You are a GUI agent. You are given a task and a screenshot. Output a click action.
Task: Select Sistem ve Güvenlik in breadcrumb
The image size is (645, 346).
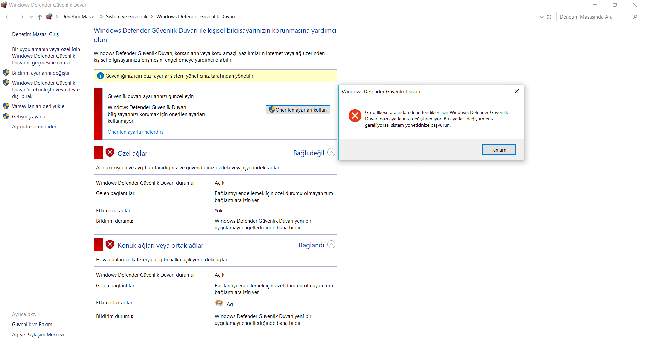click(x=126, y=17)
